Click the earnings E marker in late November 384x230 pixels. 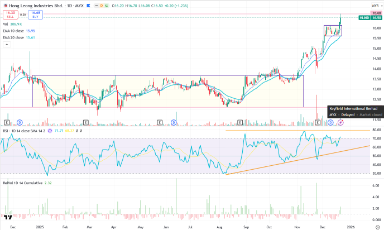point(318,122)
